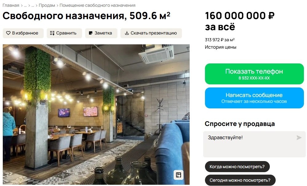The width and height of the screenshot is (307, 186).
Task: Click the heart icon in В избранное
Action: [8, 33]
